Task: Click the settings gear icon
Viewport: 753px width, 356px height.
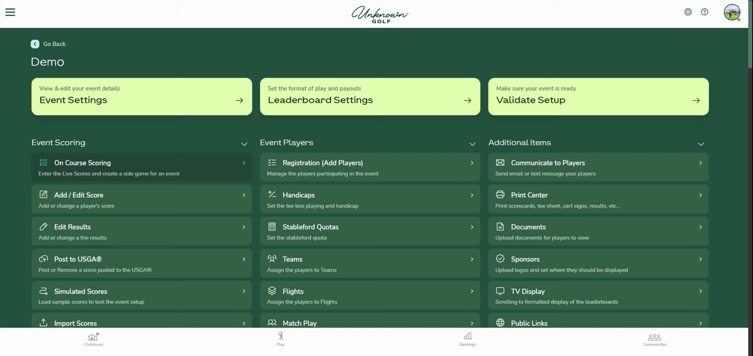Action: click(x=688, y=12)
